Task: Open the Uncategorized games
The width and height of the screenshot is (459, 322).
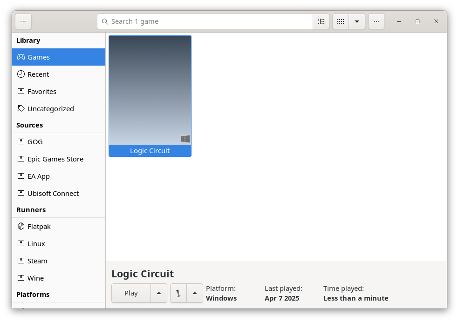Action: [59, 109]
